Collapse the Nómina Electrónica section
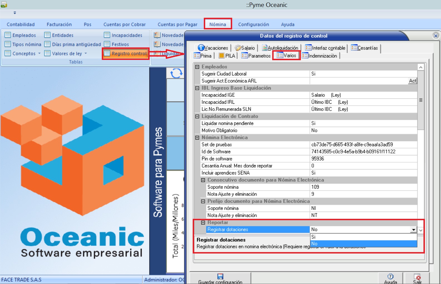The width and height of the screenshot is (441, 284). pyautogui.click(x=197, y=138)
